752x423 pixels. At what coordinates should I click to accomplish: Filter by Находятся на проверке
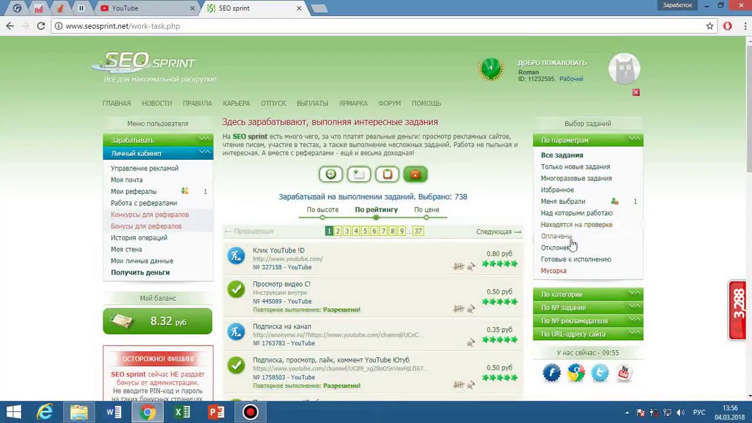(x=576, y=224)
